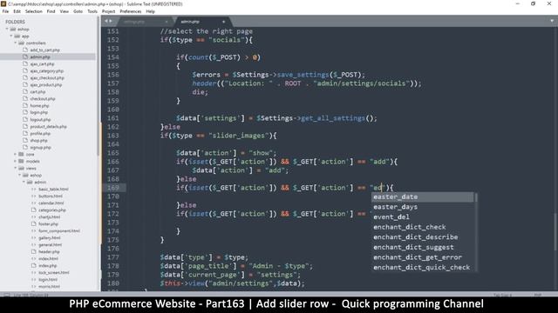Open login.php in controllers folder

[38, 112]
